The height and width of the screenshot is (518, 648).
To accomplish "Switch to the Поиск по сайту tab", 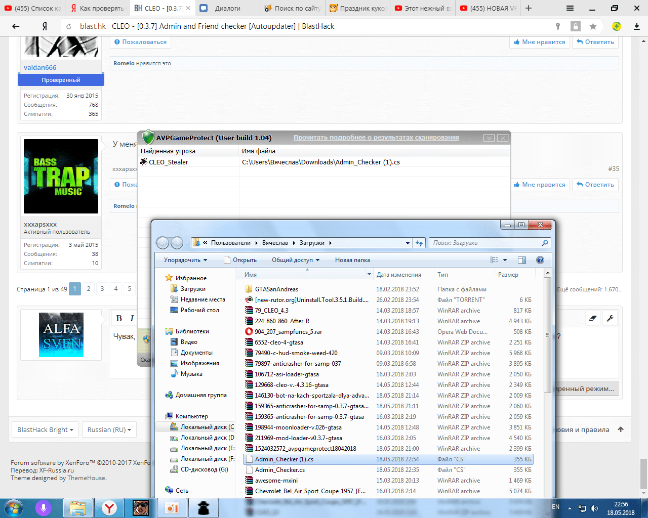I will (293, 8).
